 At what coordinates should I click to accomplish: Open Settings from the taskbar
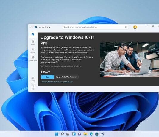pyautogui.click(x=103, y=134)
